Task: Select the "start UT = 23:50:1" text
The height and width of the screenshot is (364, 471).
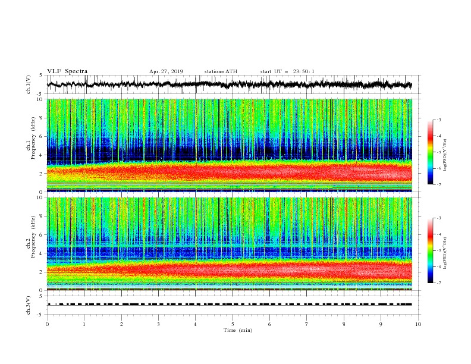Action: click(287, 71)
